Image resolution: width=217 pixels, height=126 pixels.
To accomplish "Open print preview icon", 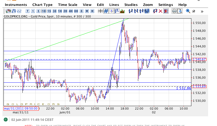I will 180,11.
